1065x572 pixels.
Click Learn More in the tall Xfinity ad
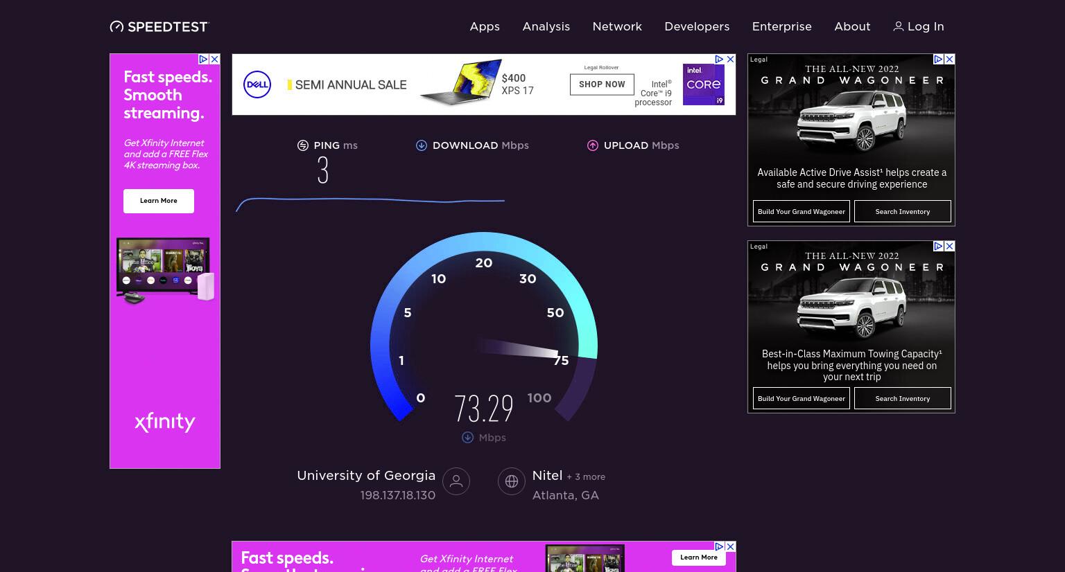[159, 201]
